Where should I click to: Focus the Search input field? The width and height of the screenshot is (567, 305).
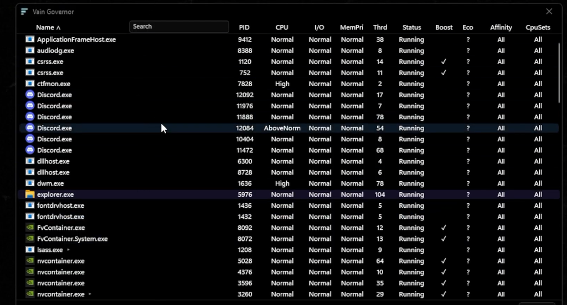tap(179, 27)
